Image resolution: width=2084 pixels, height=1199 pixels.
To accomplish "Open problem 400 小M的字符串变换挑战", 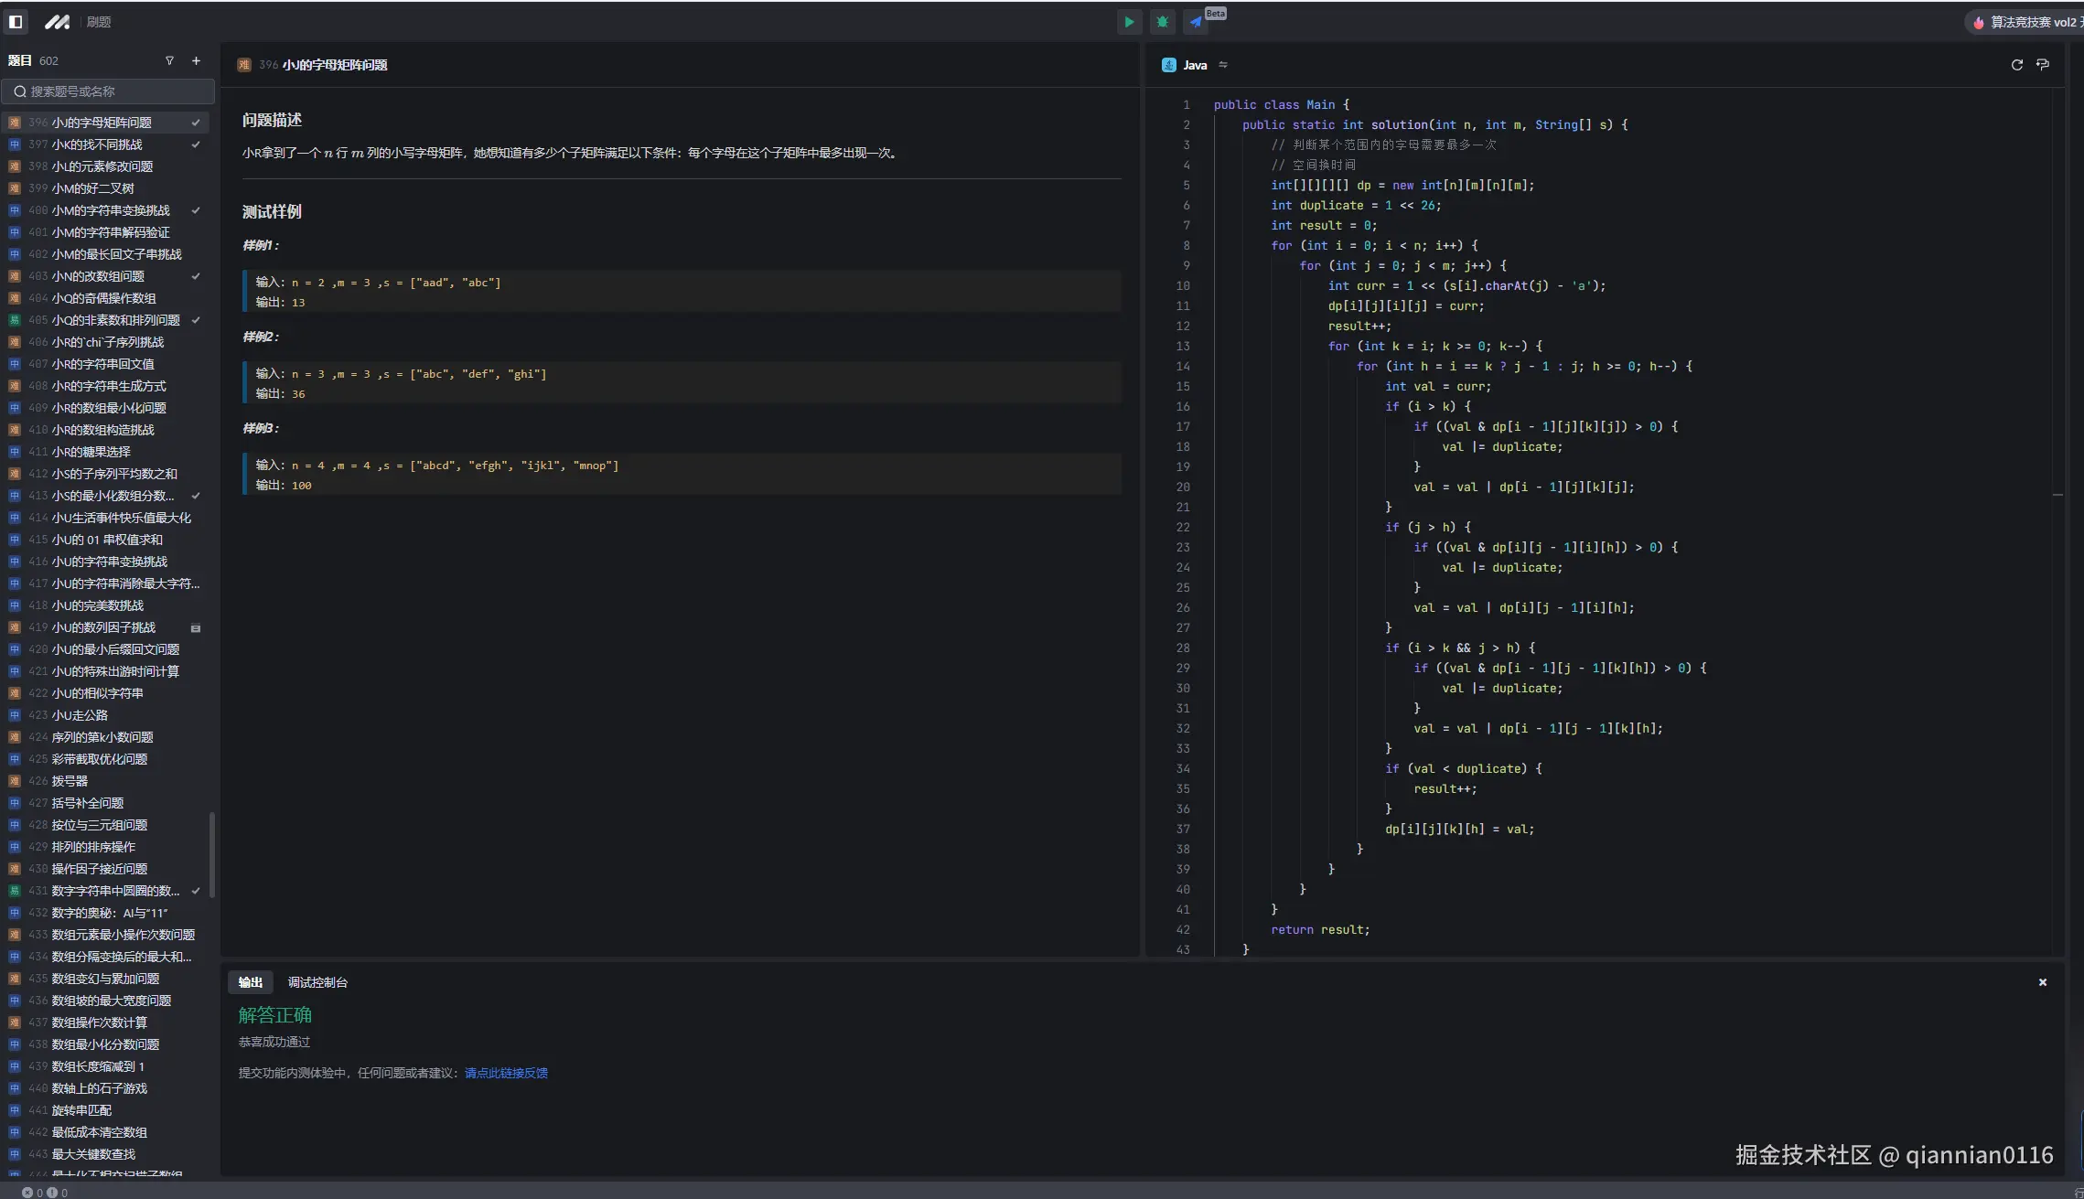I will [110, 210].
